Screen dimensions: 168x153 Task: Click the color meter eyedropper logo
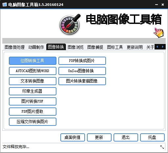pyautogui.click(x=70, y=24)
